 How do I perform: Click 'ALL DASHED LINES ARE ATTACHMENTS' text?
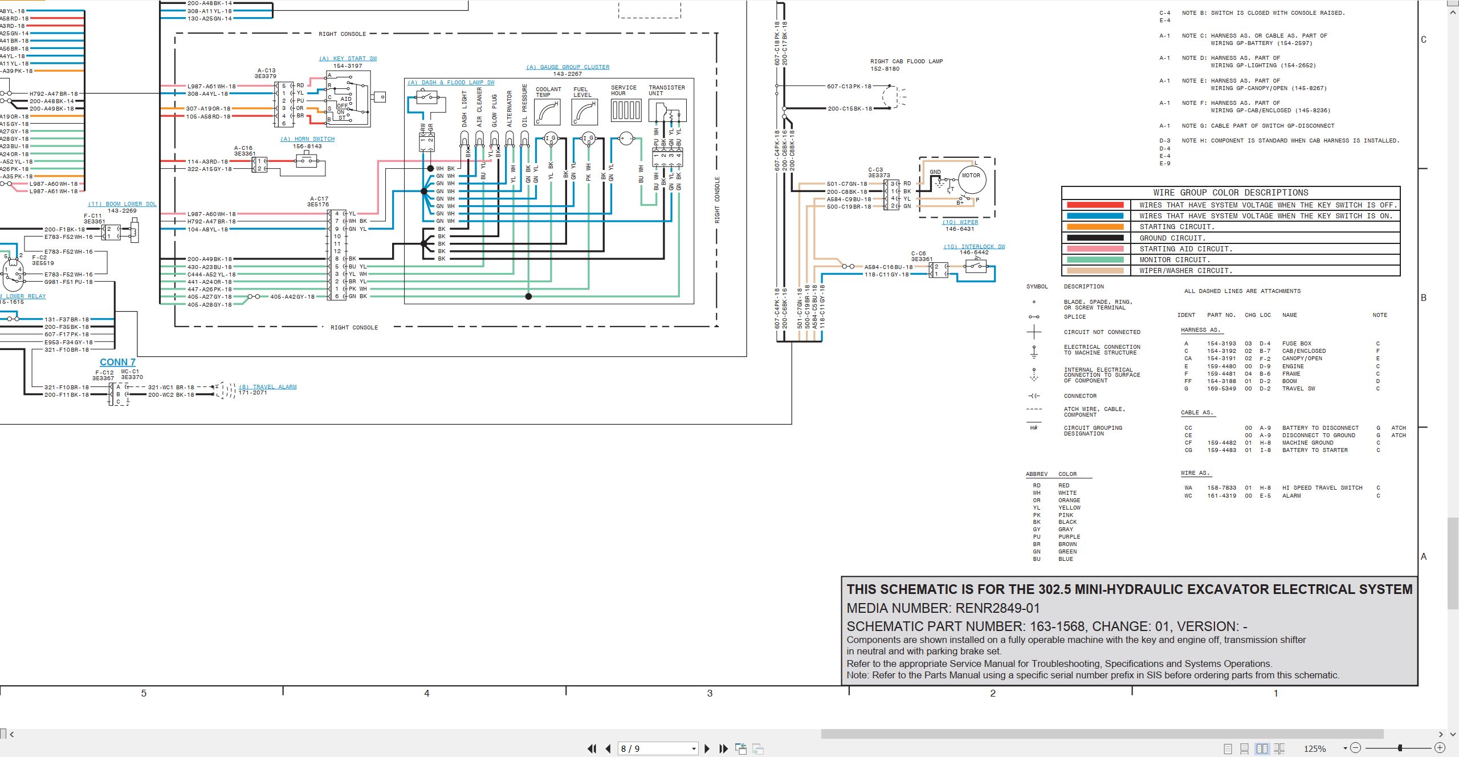(1242, 291)
